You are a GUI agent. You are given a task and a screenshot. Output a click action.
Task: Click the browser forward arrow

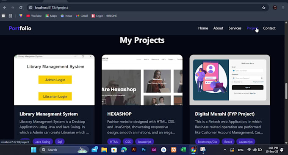pyautogui.click(x=13, y=8)
